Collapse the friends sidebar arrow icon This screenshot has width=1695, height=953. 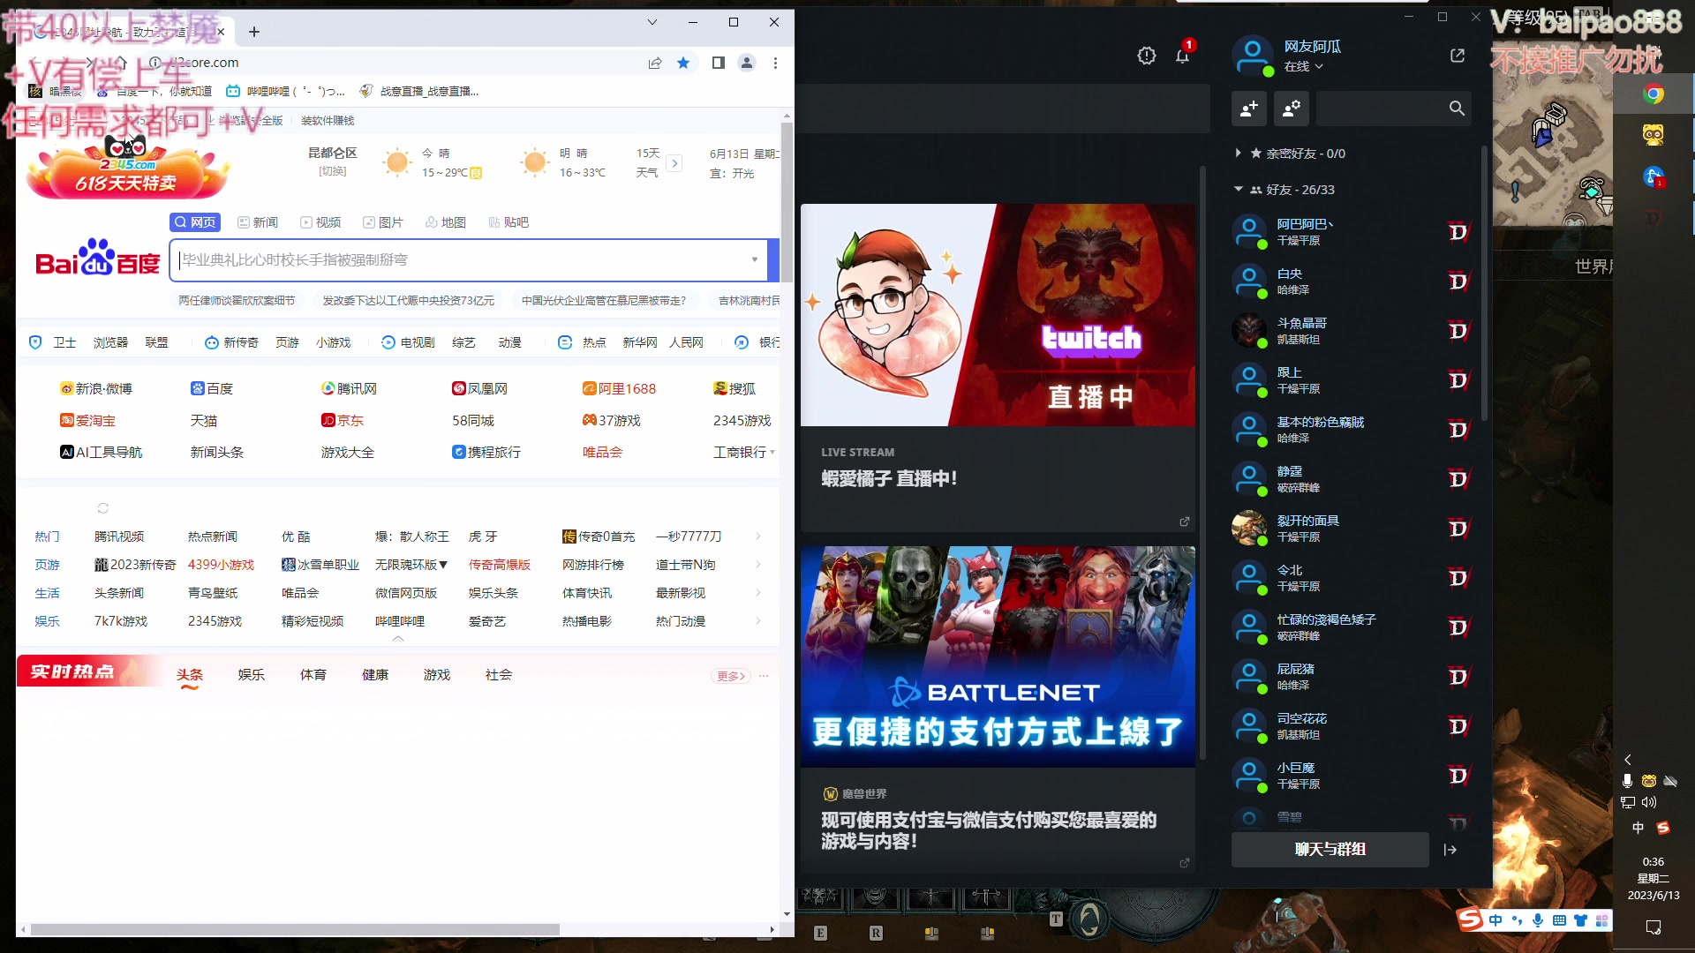tap(1450, 850)
